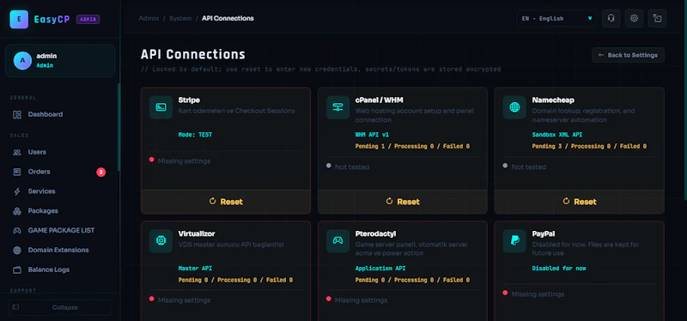Open the EN - English language dropdown
This screenshot has width=687, height=321.
pos(556,18)
